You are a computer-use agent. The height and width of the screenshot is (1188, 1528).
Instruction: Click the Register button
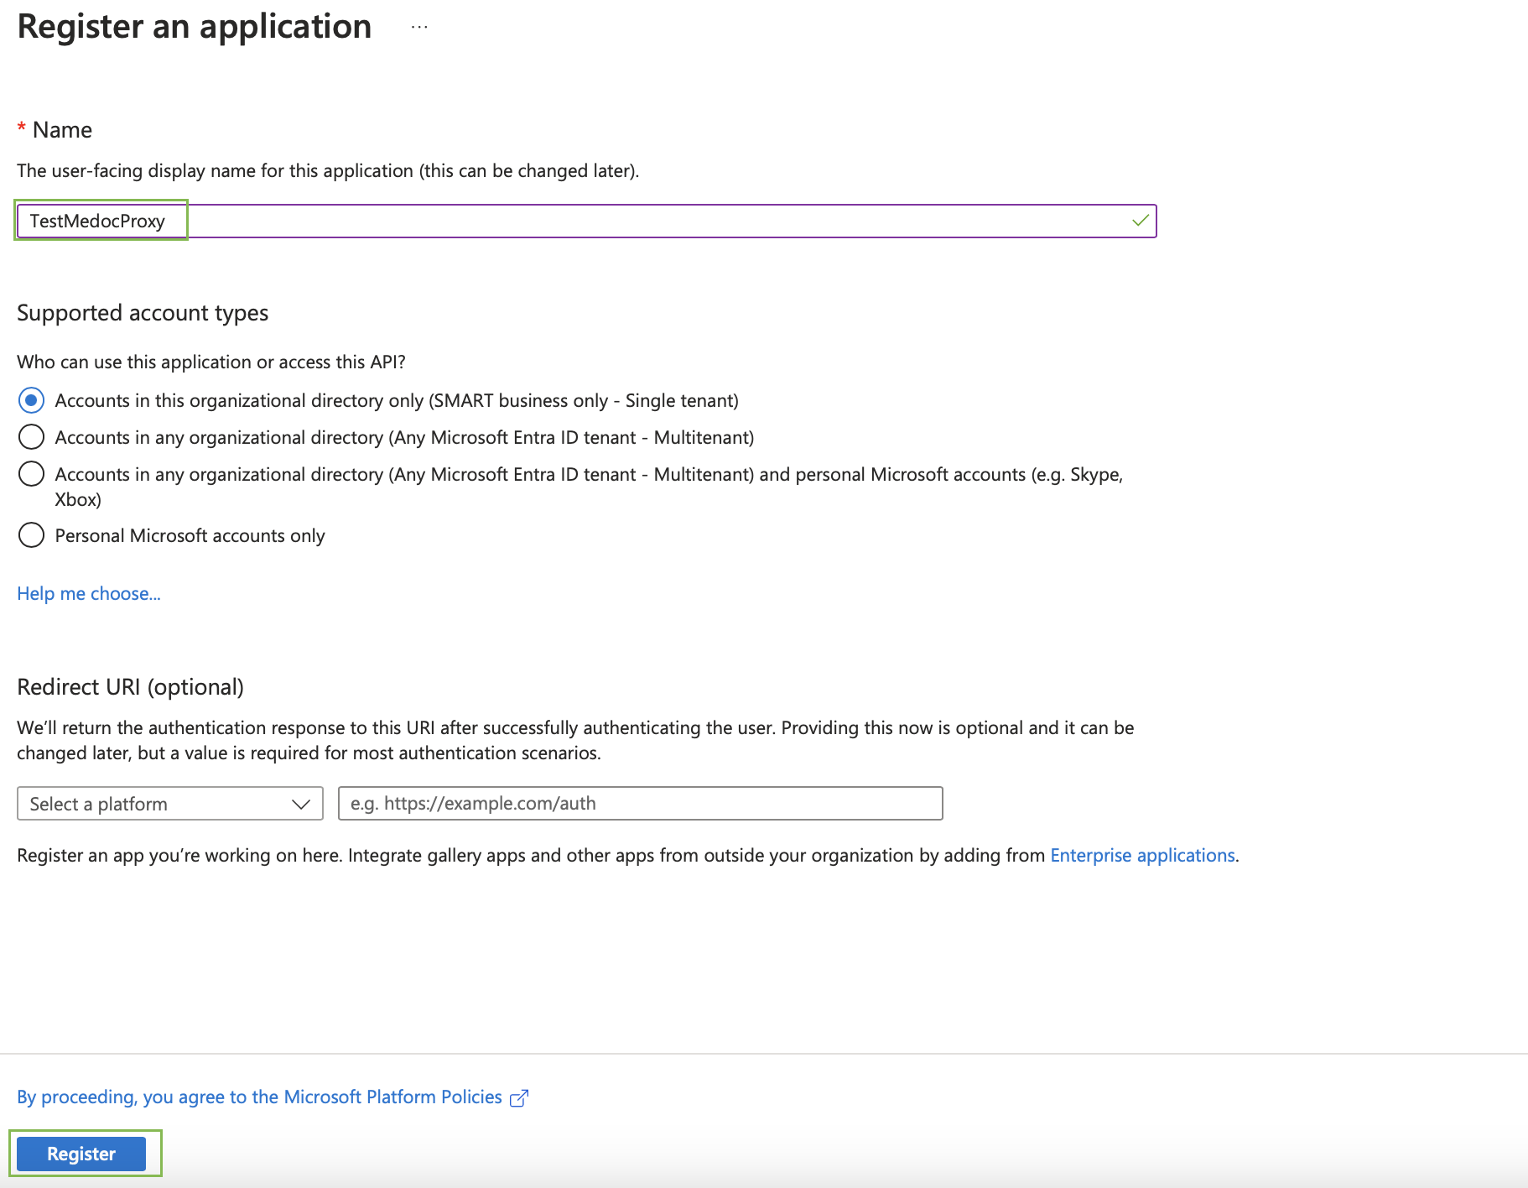click(81, 1154)
